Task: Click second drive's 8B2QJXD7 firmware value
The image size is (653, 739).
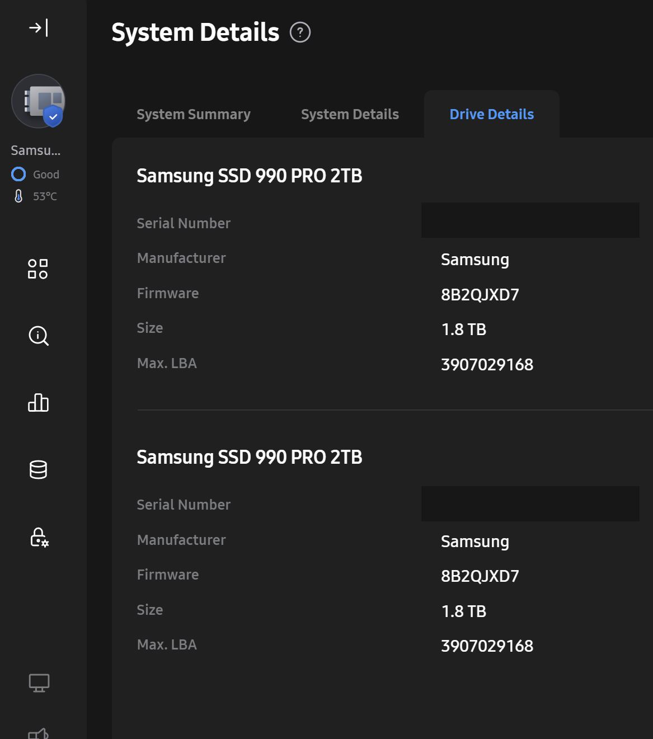Action: coord(480,576)
